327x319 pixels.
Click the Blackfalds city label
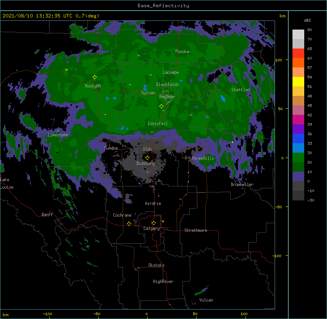(167, 84)
